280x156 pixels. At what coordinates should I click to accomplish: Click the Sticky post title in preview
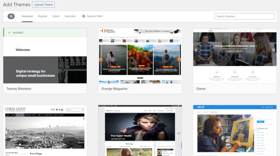(129, 144)
